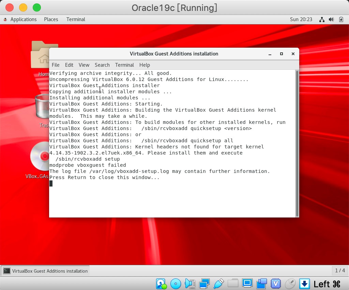
Task: Click the CPU virtualization status icon
Action: (276, 284)
